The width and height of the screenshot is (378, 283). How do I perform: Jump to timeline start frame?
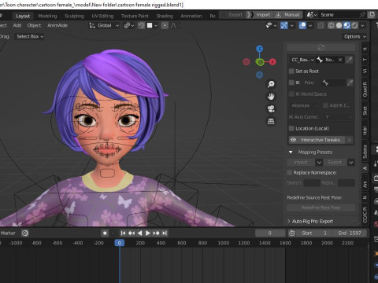click(123, 233)
